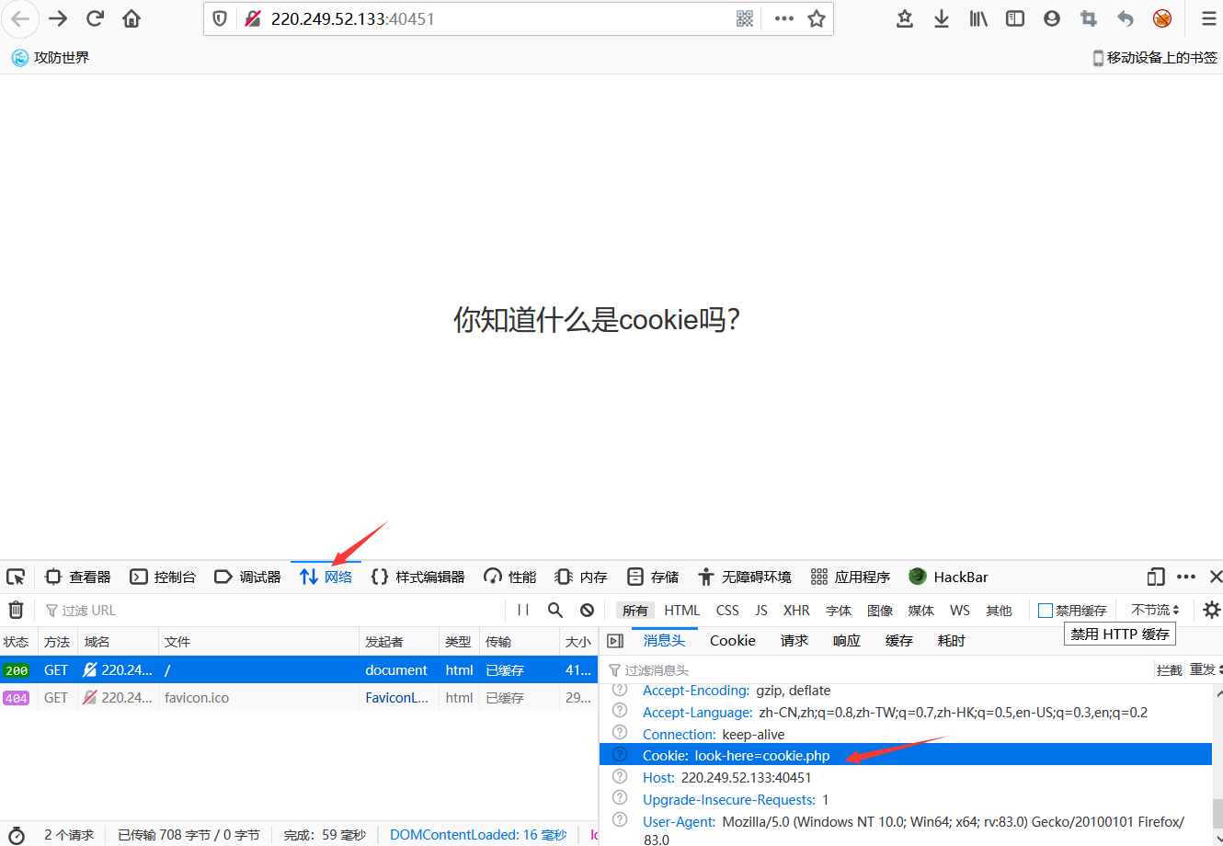The image size is (1223, 846).
Task: Switch to the 性能 devtools tab
Action: click(510, 577)
